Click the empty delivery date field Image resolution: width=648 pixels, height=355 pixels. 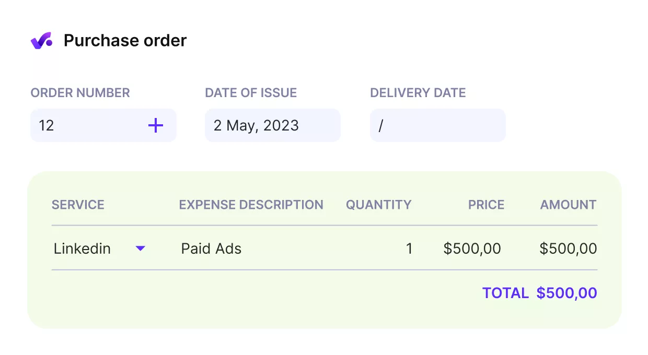tap(438, 125)
